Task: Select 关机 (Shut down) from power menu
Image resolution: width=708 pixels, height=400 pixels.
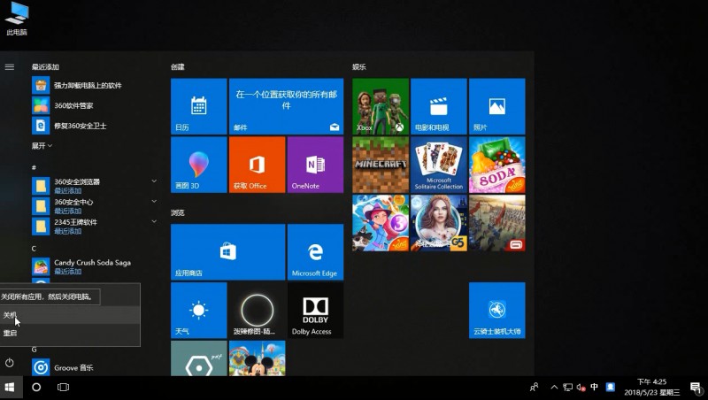Action: click(x=70, y=315)
